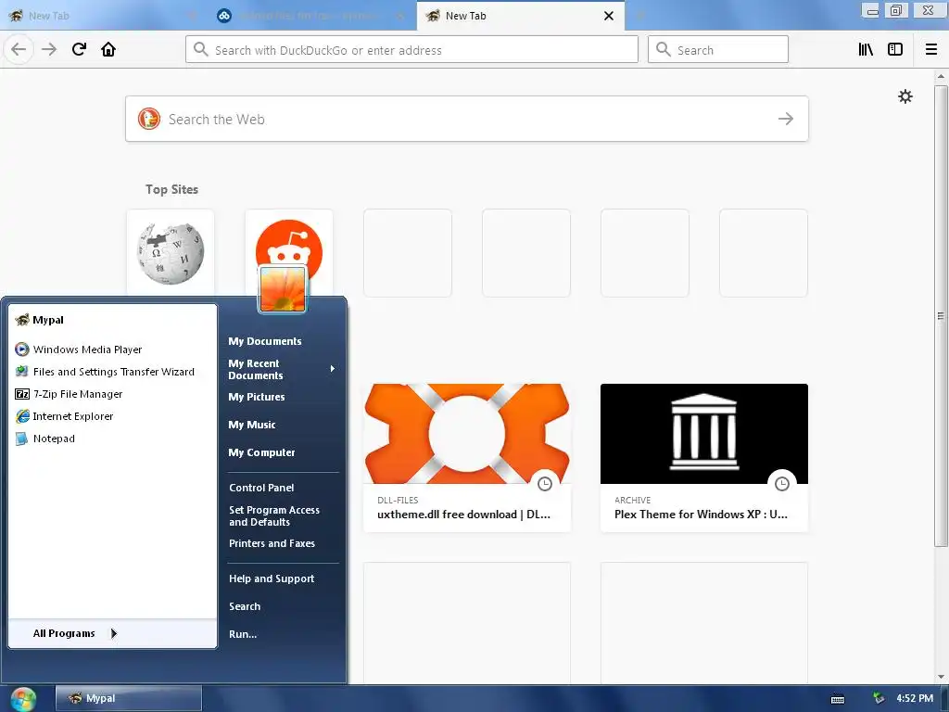Open Printers and Faxes
Image resolution: width=949 pixels, height=712 pixels.
tap(272, 543)
